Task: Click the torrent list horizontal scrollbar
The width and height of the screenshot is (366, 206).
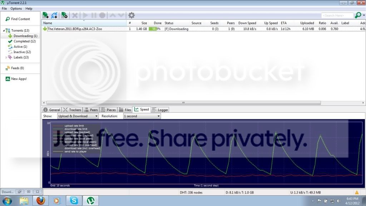Action: [183, 103]
